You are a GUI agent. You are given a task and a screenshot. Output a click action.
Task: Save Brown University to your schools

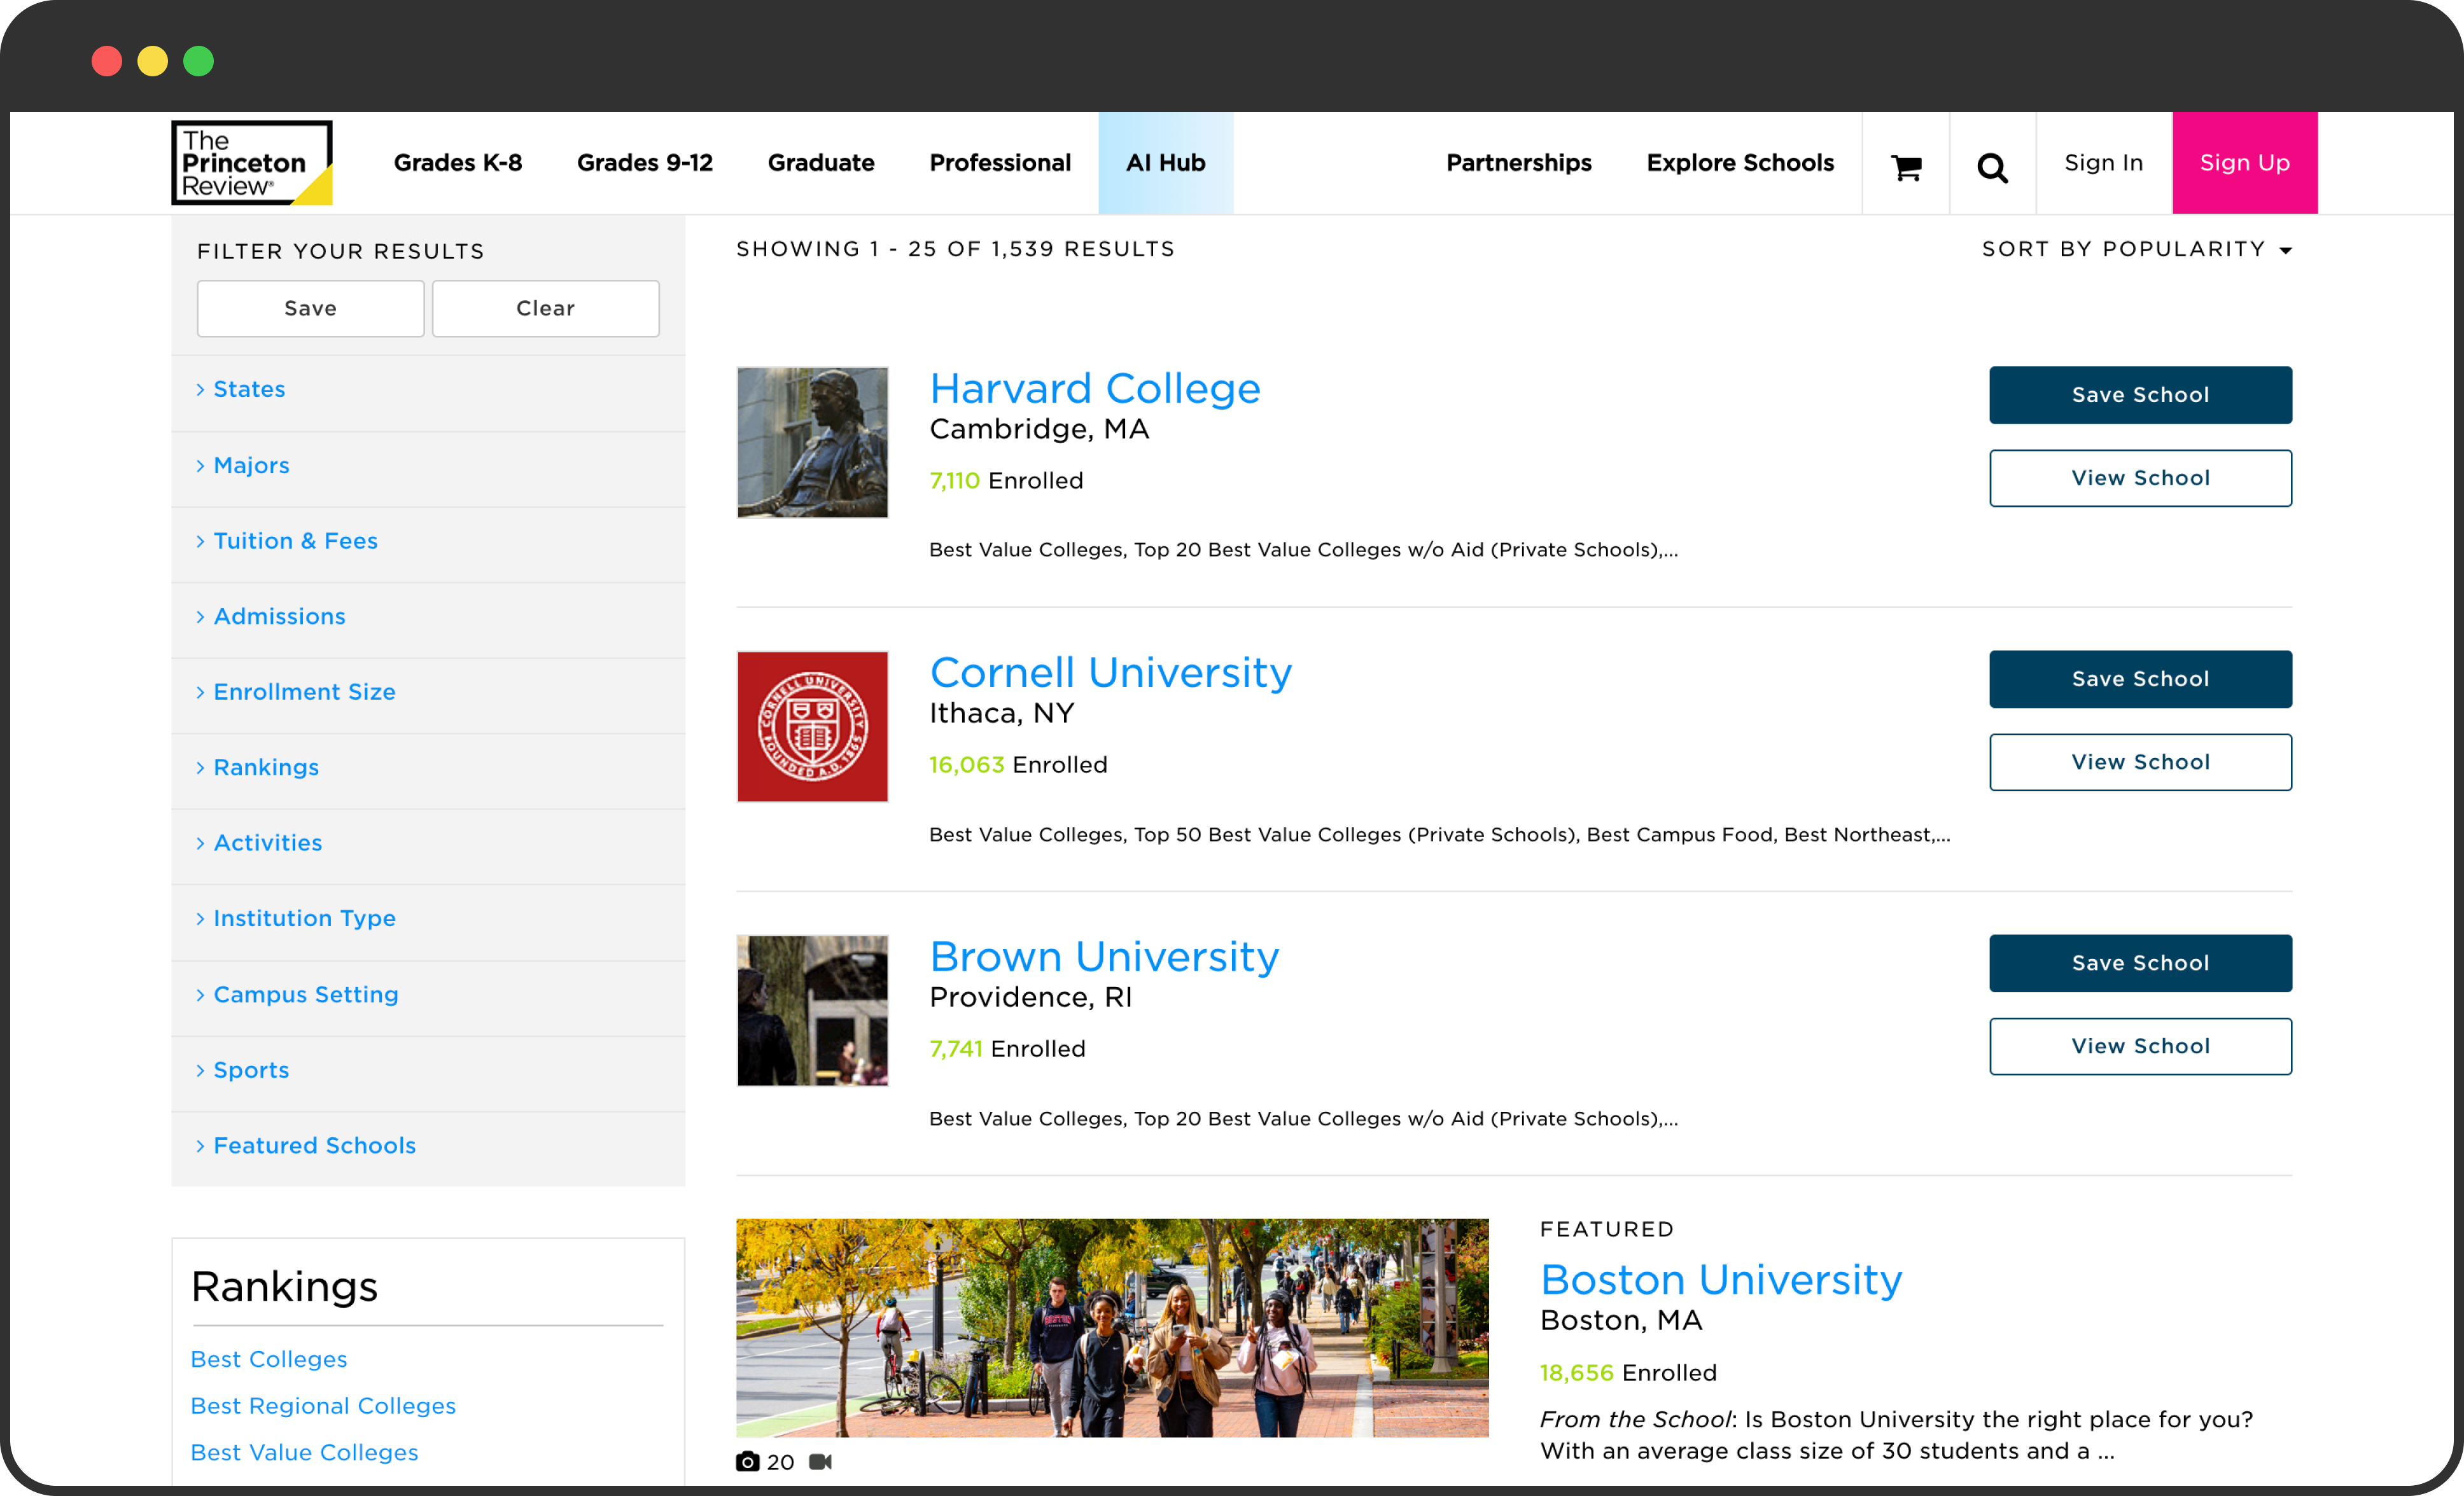pyautogui.click(x=2141, y=964)
